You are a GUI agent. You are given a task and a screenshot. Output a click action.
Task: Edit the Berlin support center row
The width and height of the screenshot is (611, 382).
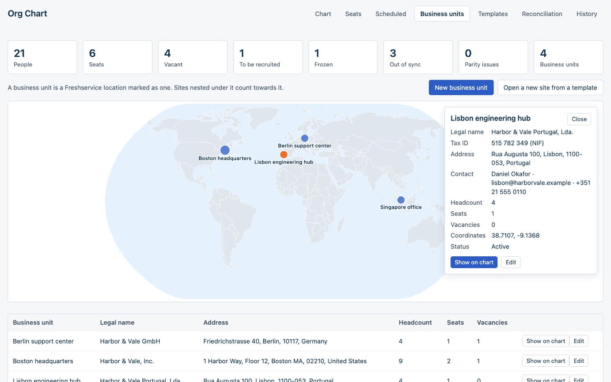[579, 341]
